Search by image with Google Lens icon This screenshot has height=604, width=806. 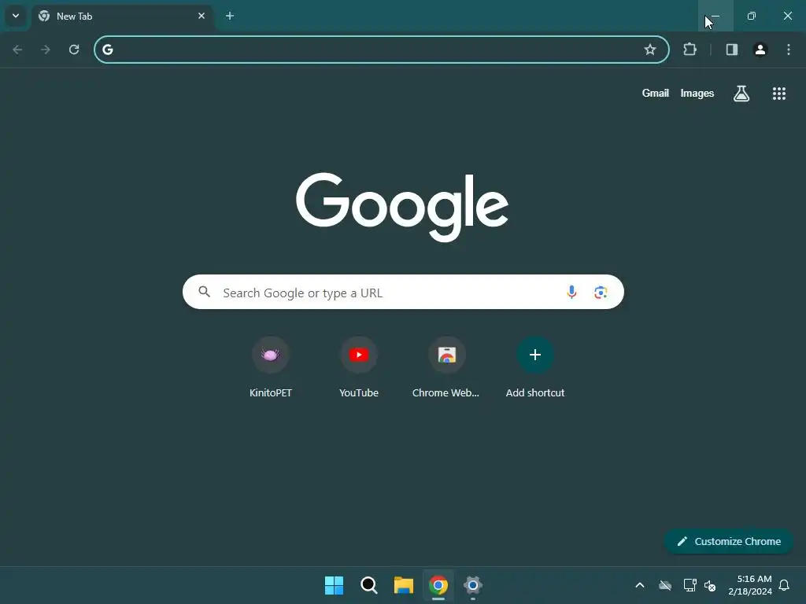601,293
